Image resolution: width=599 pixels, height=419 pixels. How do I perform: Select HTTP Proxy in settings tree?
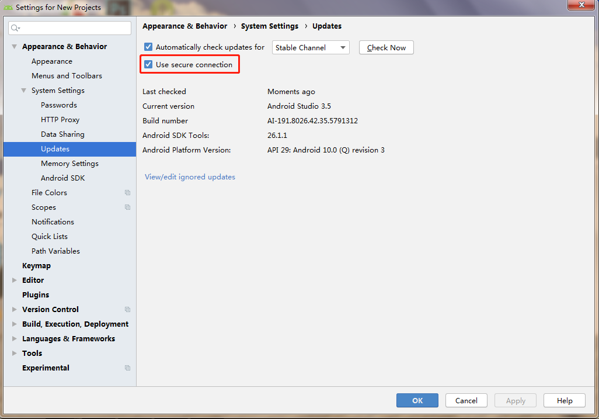click(x=60, y=120)
